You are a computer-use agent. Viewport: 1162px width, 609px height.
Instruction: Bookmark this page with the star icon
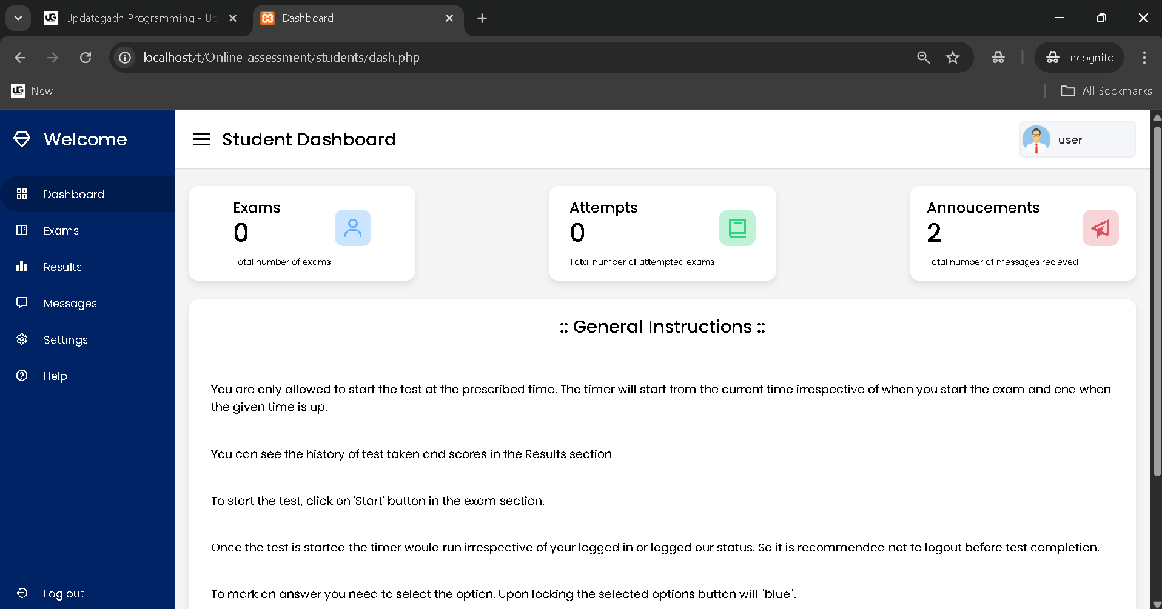953,58
